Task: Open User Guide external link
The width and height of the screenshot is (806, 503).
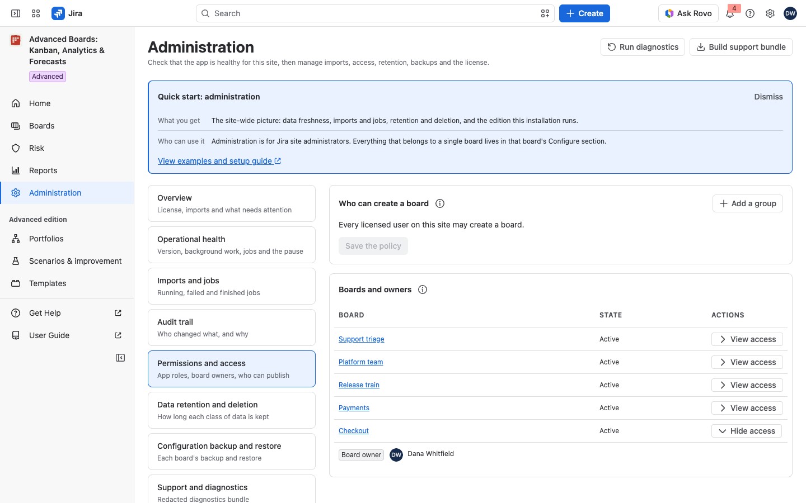Action: [67, 335]
